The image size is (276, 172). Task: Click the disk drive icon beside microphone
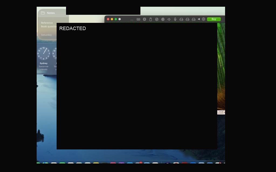point(181,19)
